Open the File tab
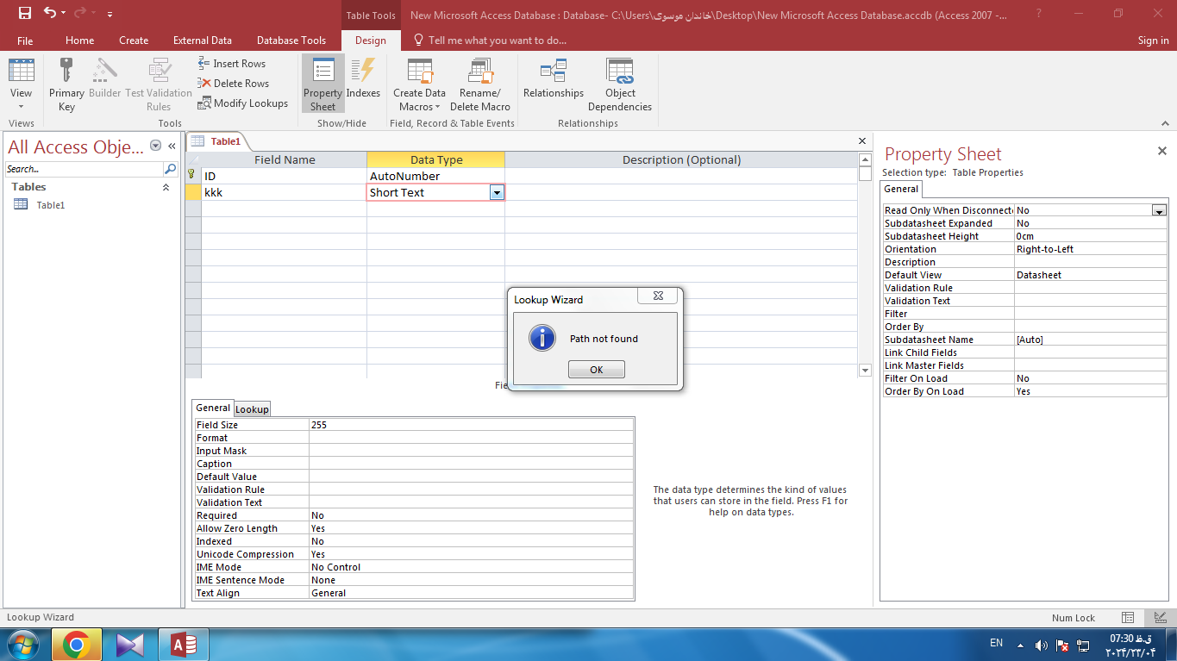 (x=25, y=41)
